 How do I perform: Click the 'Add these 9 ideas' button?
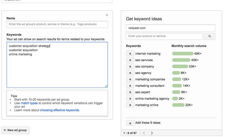click(x=130, y=123)
